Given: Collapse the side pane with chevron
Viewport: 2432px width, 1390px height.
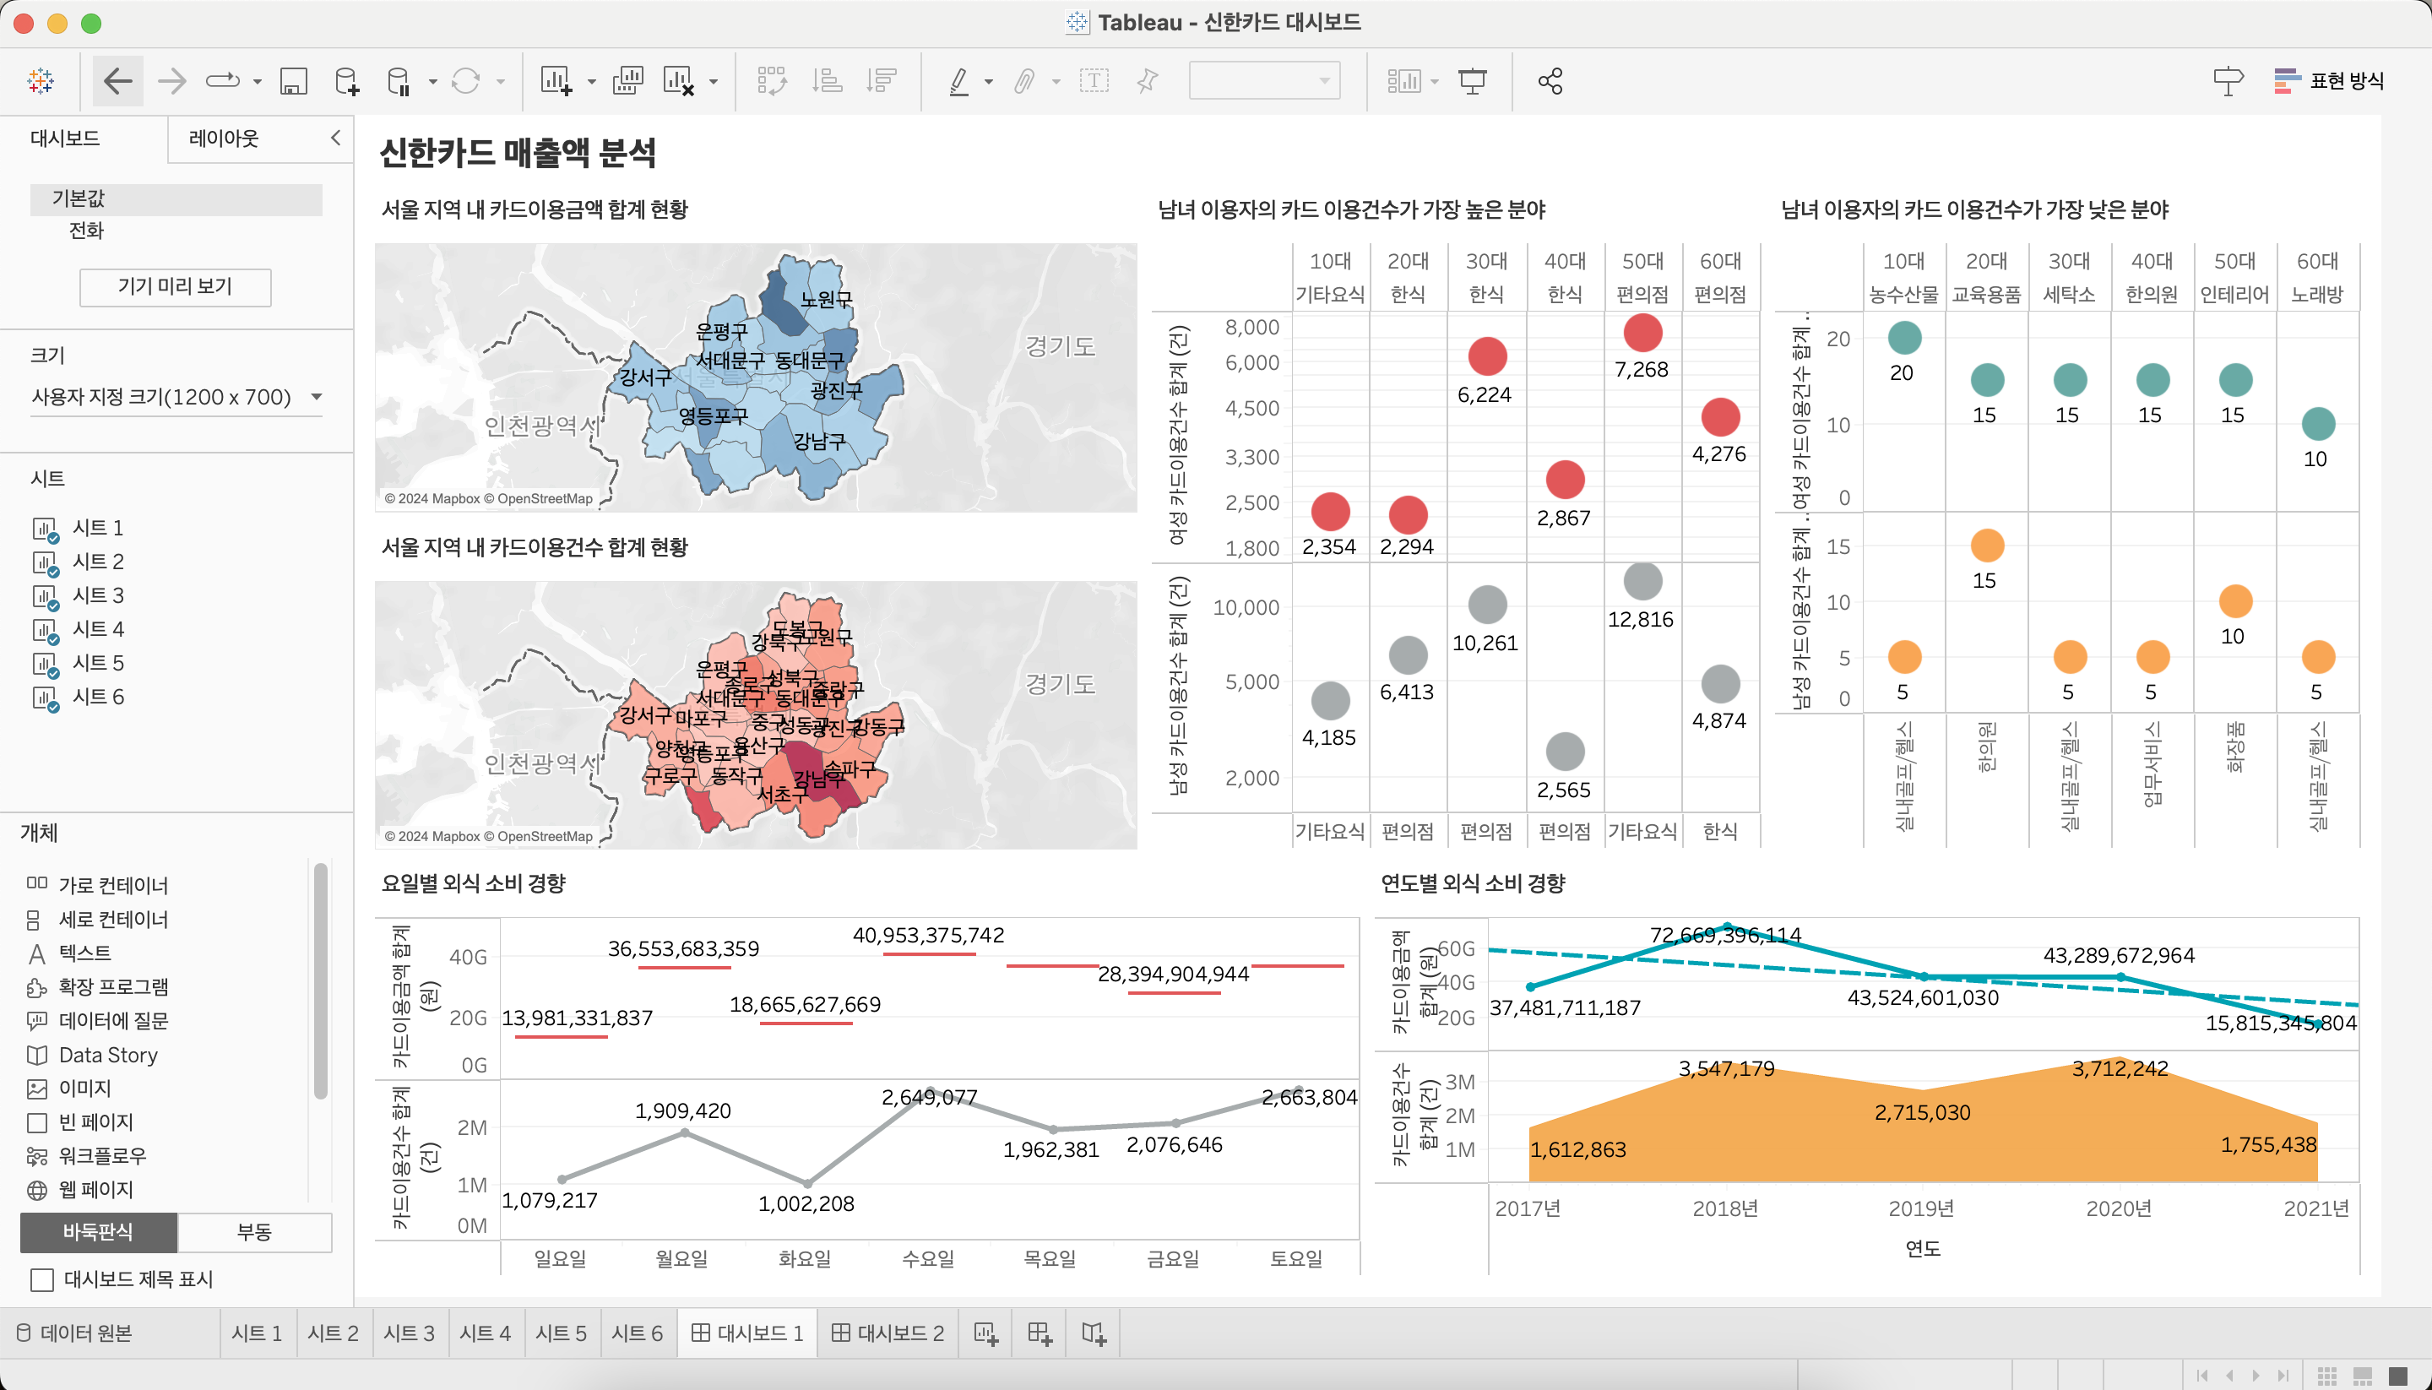Looking at the screenshot, I should click(336, 138).
